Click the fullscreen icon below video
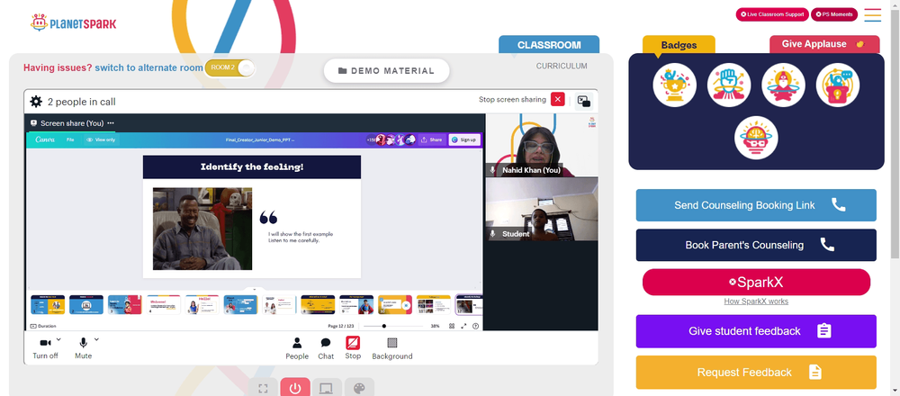Image resolution: width=900 pixels, height=396 pixels. click(x=264, y=388)
